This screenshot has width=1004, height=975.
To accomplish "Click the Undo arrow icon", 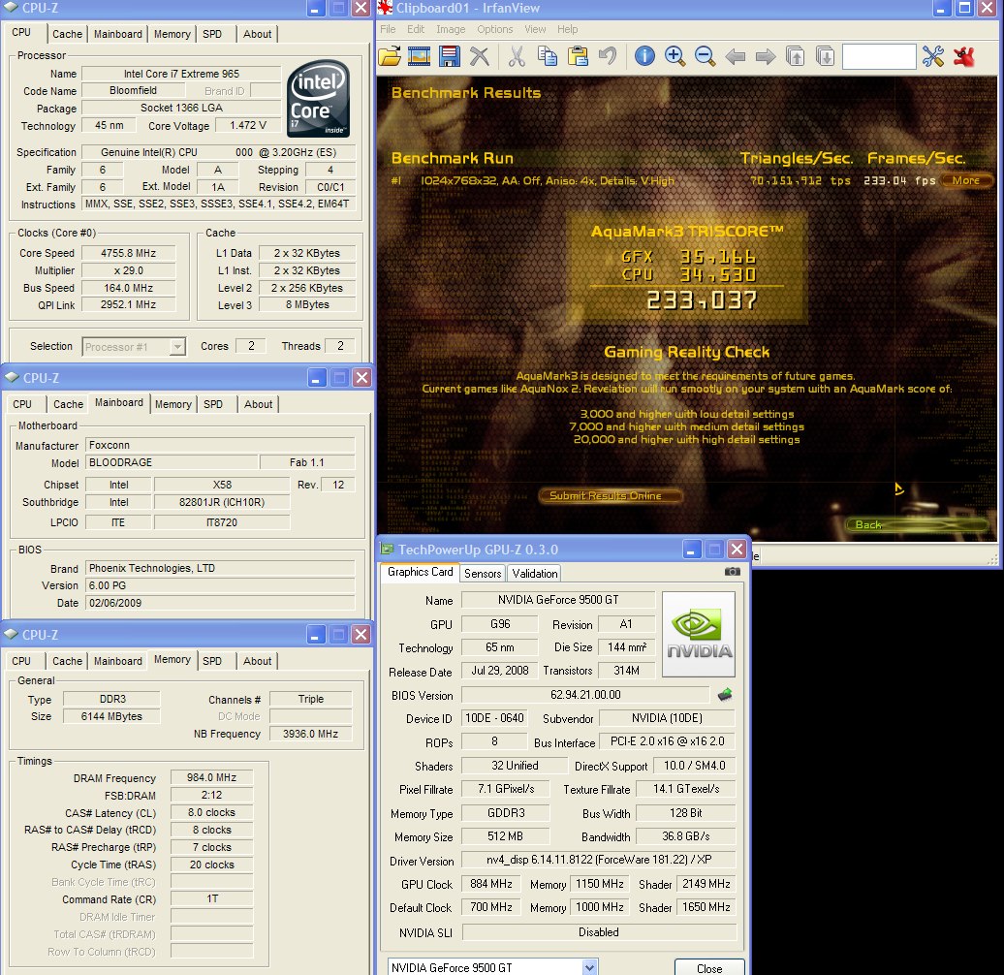I will pos(608,56).
